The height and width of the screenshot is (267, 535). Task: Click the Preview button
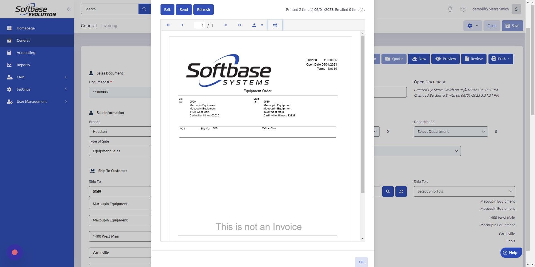(x=446, y=59)
